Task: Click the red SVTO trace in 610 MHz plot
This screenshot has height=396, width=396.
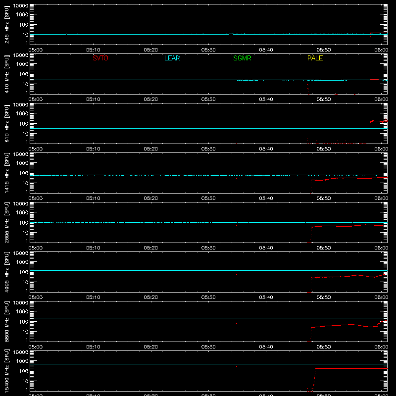Action: [378, 121]
